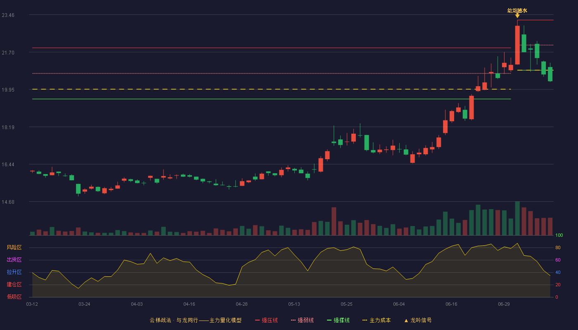The width and height of the screenshot is (578, 330).
Task: Select the 出货区 zone label
Action: pyautogui.click(x=14, y=260)
